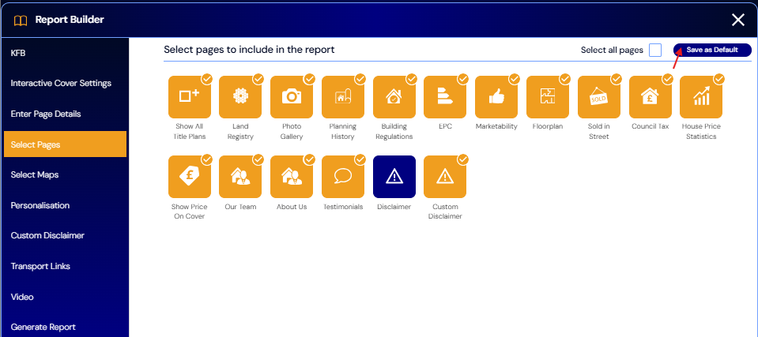The height and width of the screenshot is (337, 758).
Task: Tick the Select all pages checkbox
Action: tap(655, 51)
